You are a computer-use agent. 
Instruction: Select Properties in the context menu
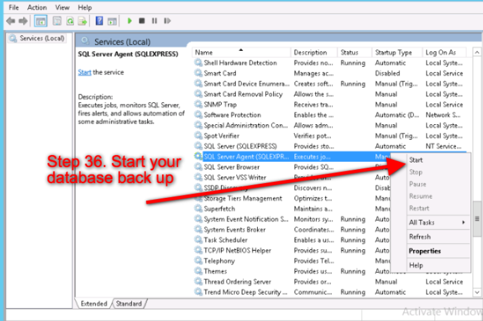coord(425,251)
